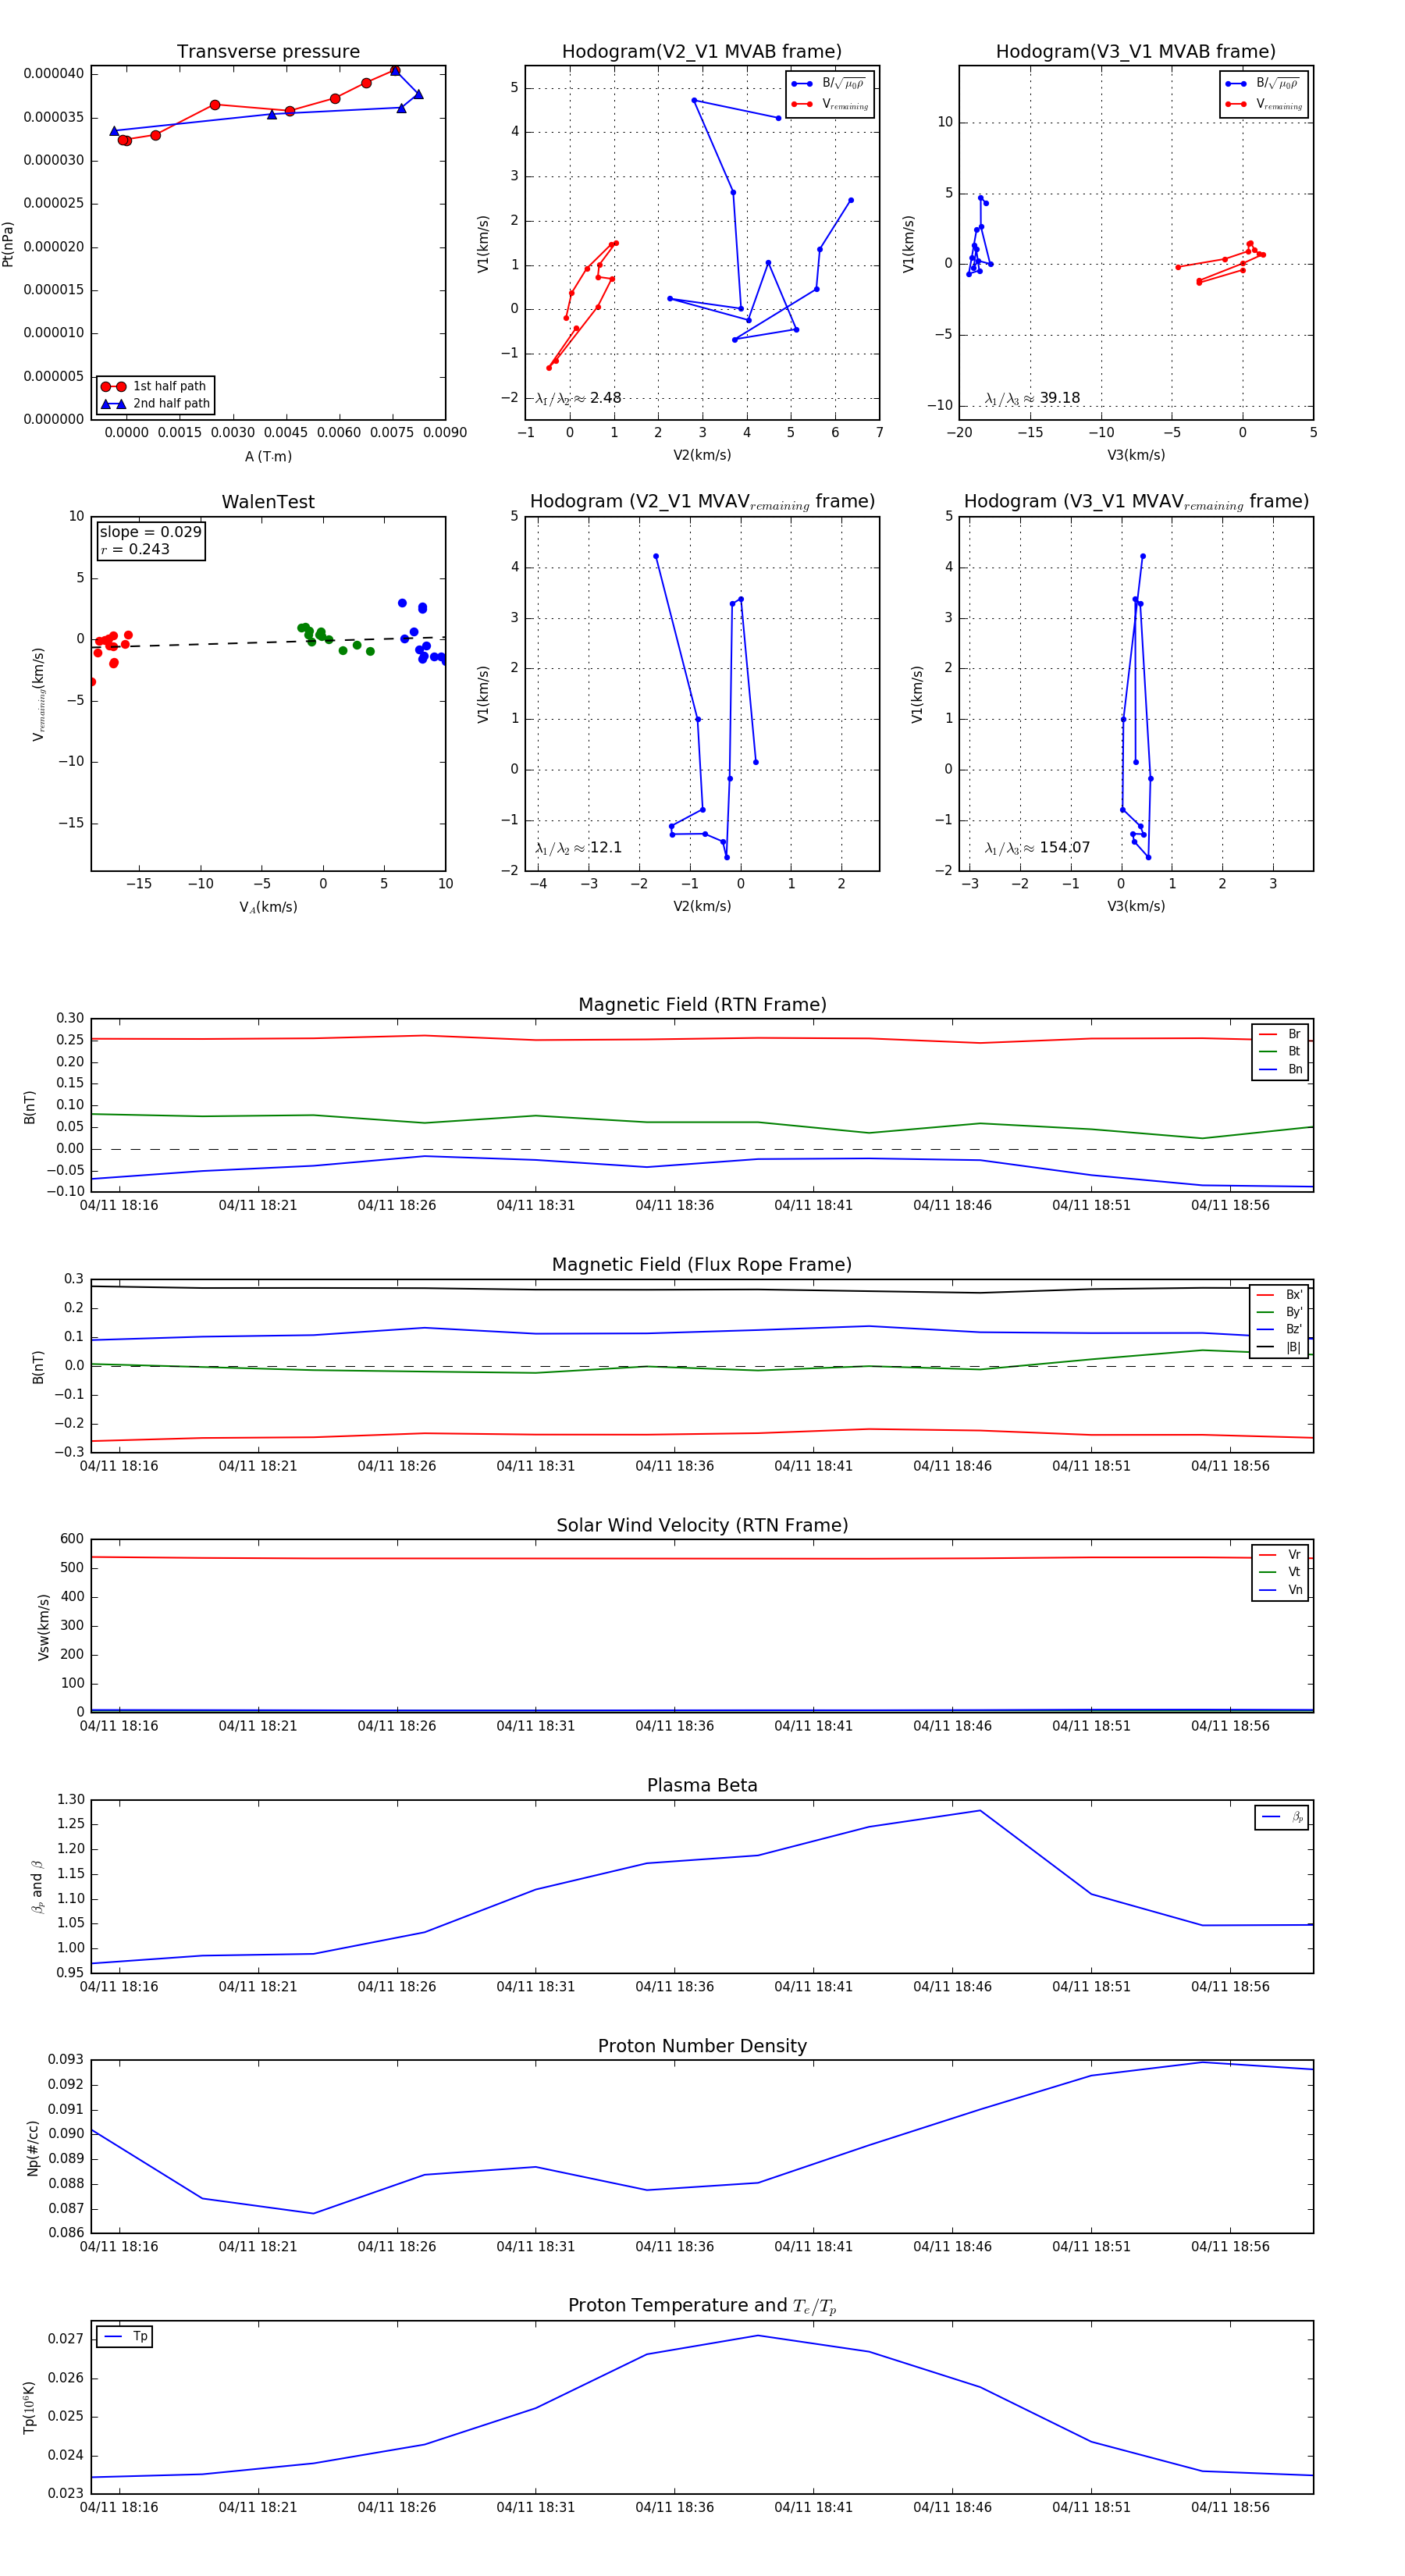Click the 'Hodogram(V2_V1 MVAB frame)' title
The width and height of the screenshot is (1405, 2576).
702,52
